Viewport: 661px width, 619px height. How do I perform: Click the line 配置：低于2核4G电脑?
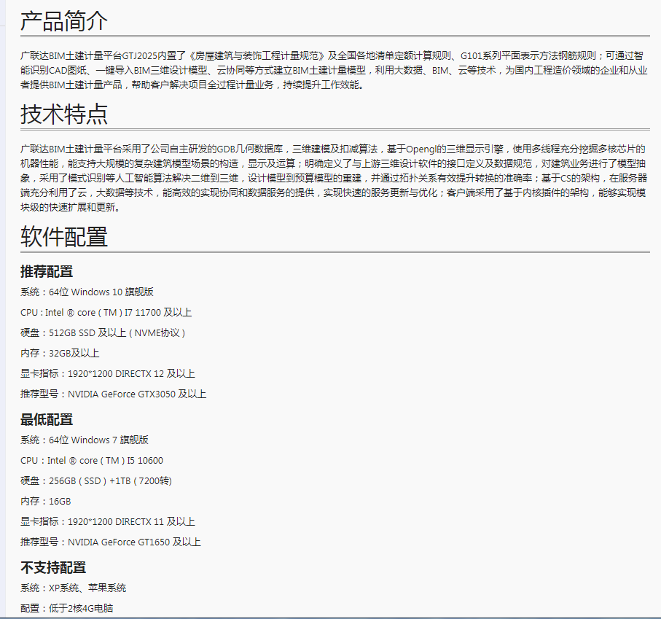tap(66, 608)
